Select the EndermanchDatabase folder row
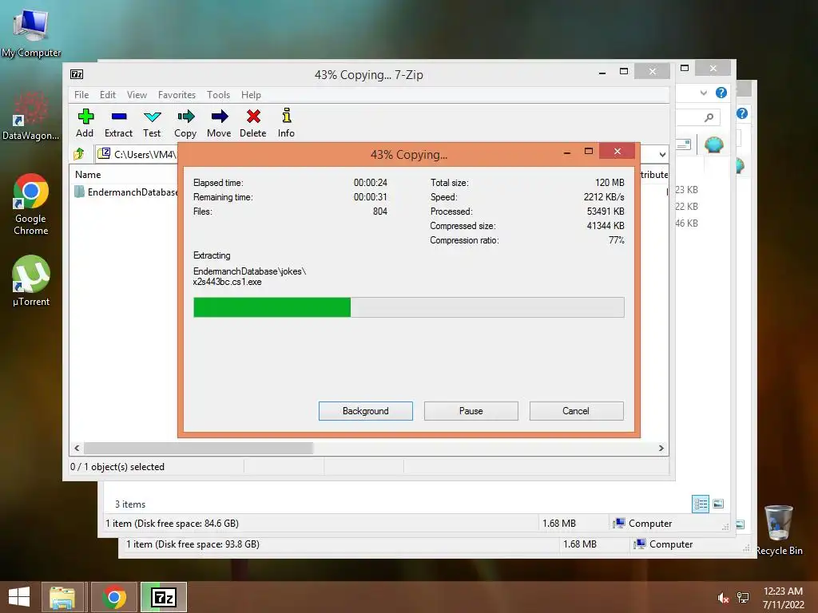Viewport: 818px width, 613px height. tap(125, 192)
